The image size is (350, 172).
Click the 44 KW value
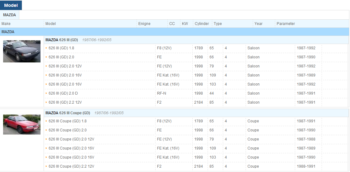(212, 93)
